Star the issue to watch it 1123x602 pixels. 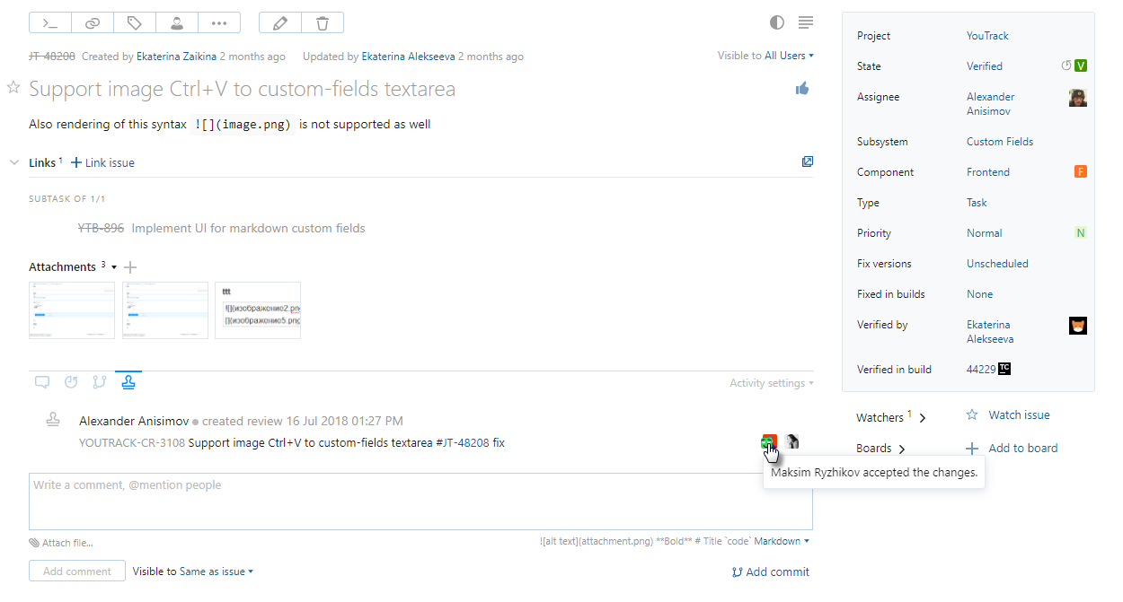pyautogui.click(x=13, y=87)
